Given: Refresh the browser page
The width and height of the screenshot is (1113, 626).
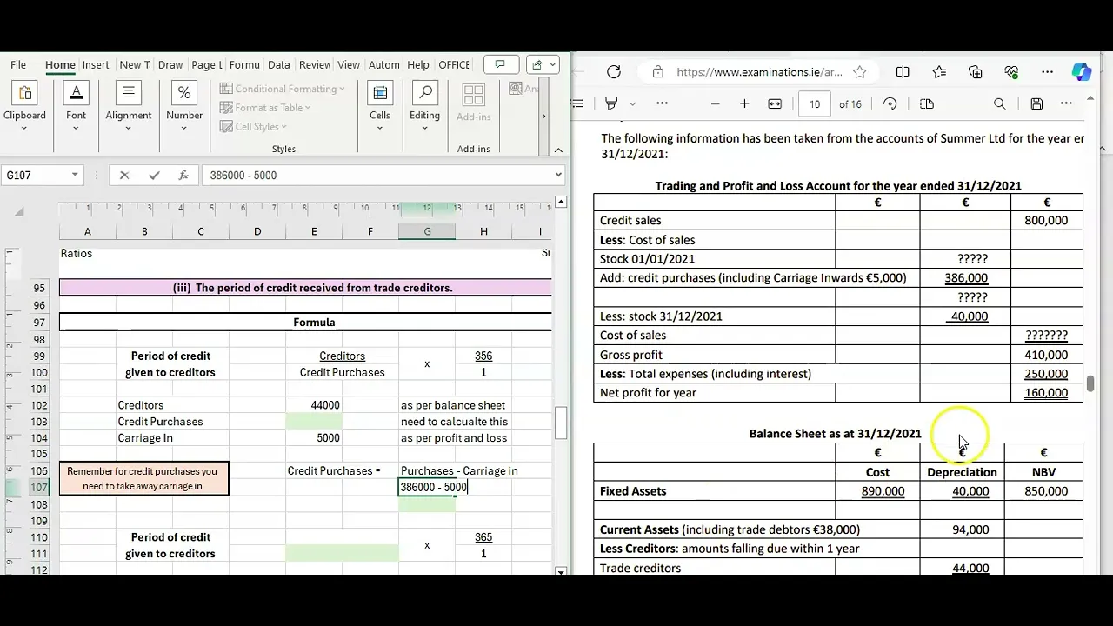Looking at the screenshot, I should 614,72.
